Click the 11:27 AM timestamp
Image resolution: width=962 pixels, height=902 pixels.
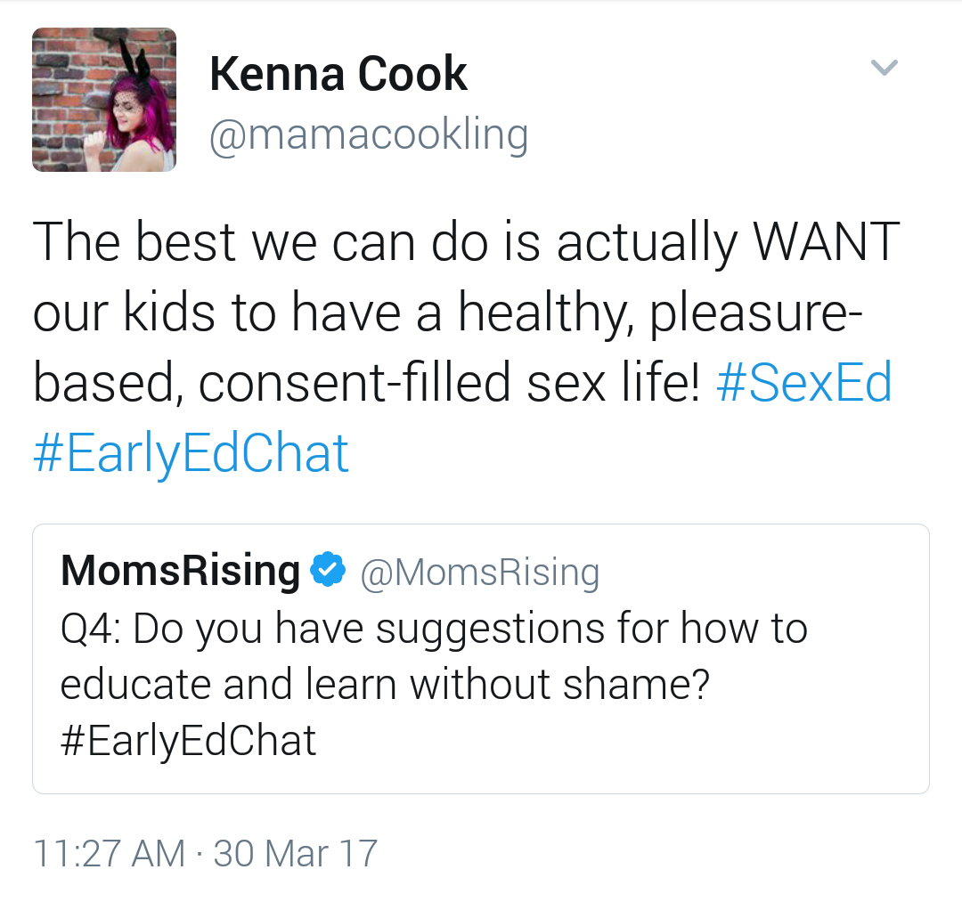pyautogui.click(x=109, y=853)
